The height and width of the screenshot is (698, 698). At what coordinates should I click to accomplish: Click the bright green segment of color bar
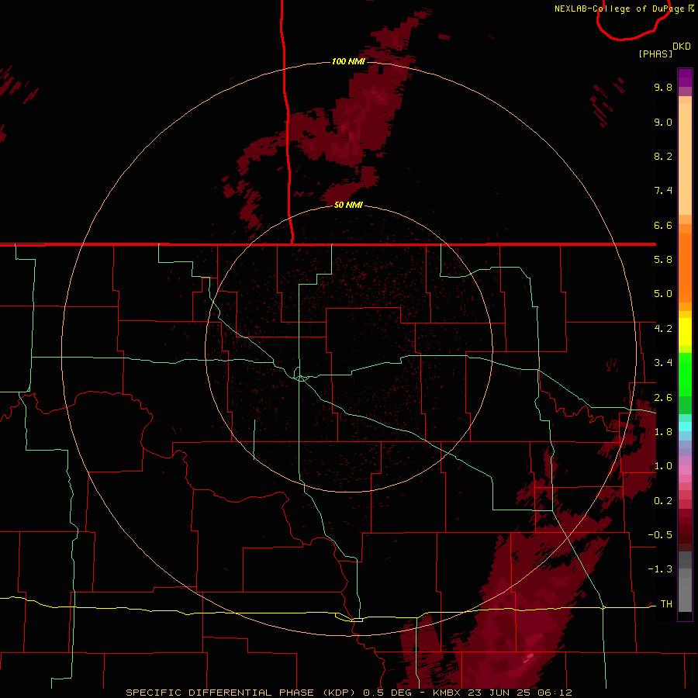click(685, 374)
